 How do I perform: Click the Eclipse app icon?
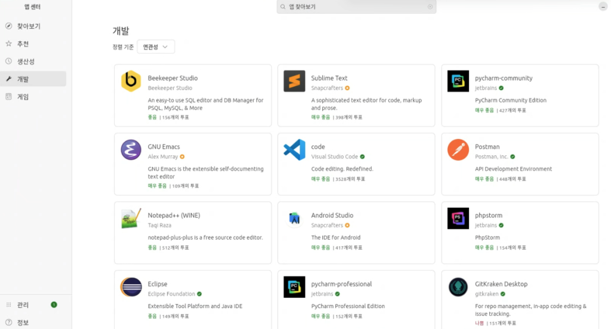pos(131,287)
